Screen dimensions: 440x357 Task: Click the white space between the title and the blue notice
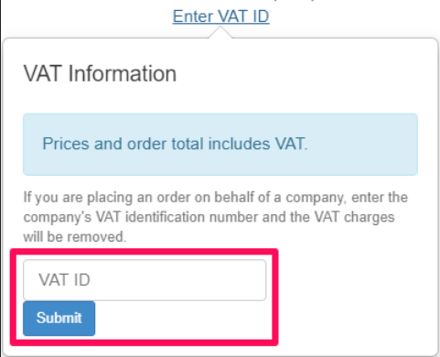pos(220,99)
